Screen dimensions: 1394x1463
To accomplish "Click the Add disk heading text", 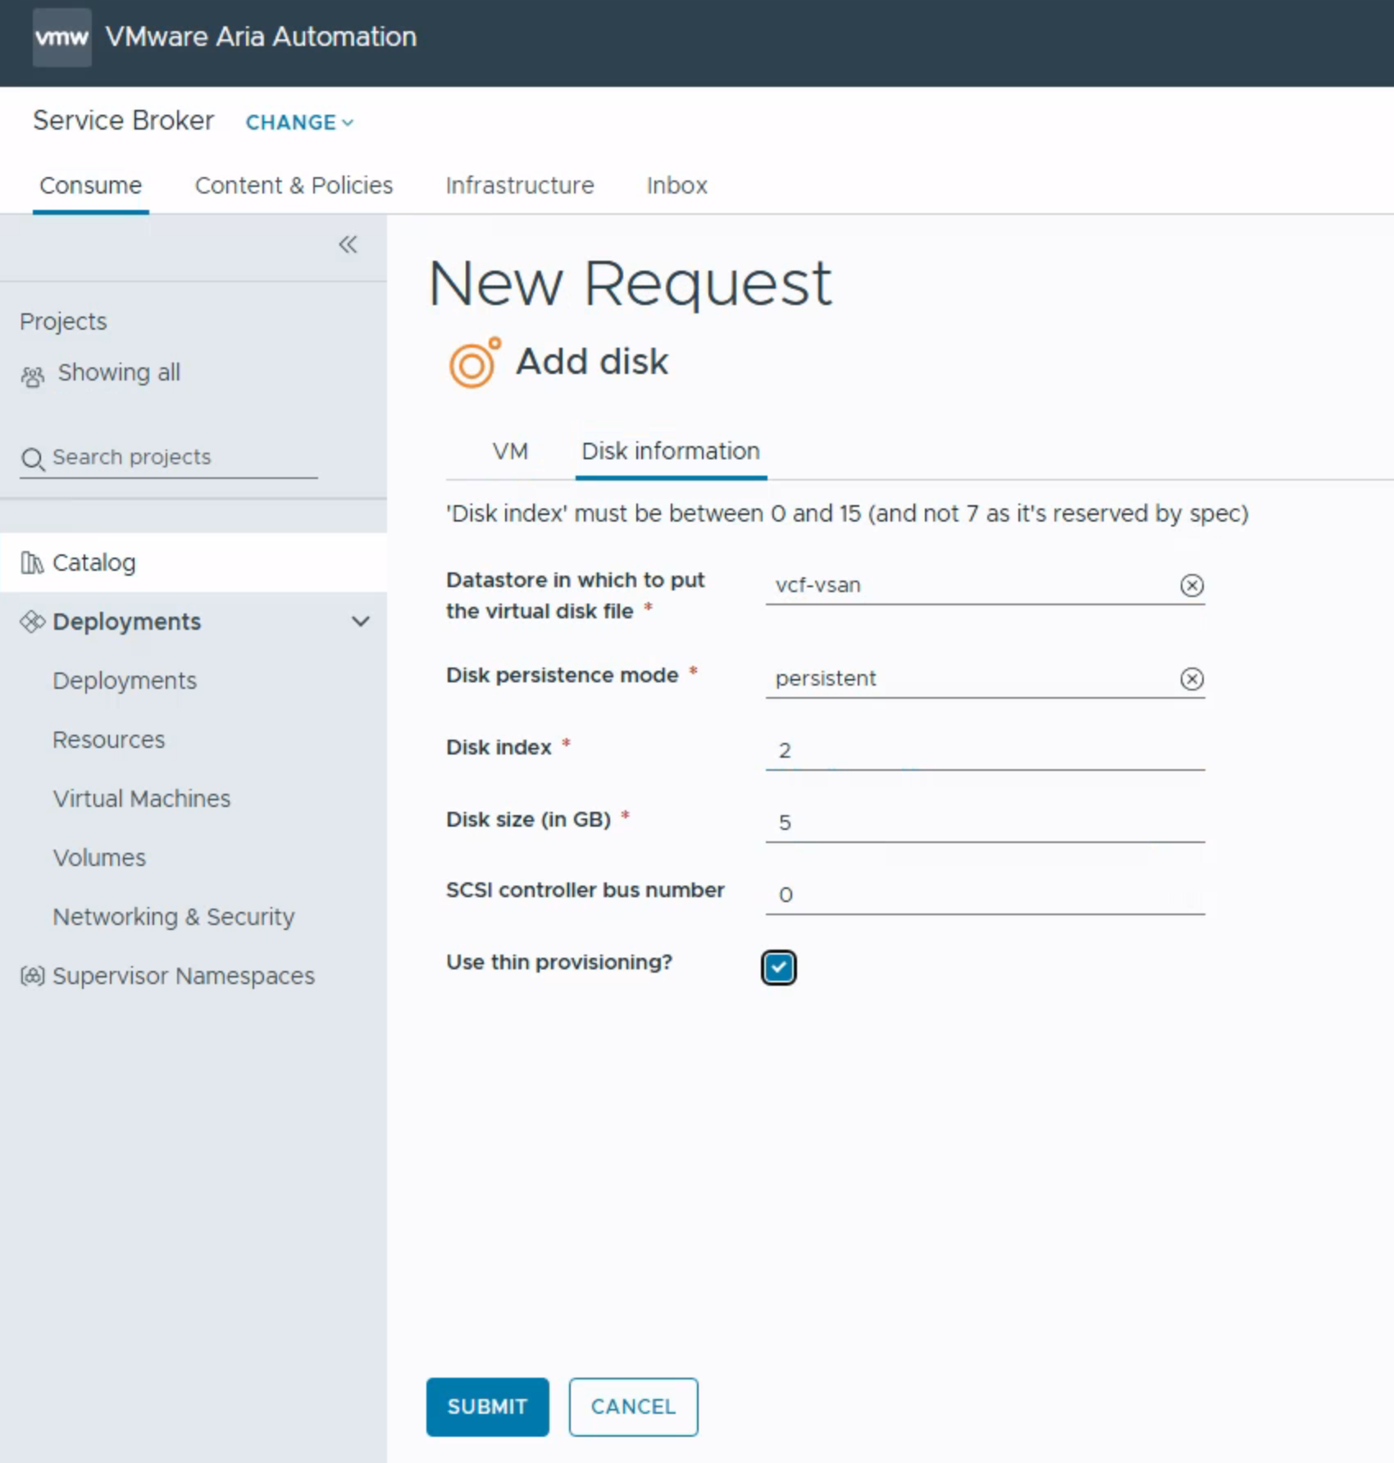I will tap(592, 362).
